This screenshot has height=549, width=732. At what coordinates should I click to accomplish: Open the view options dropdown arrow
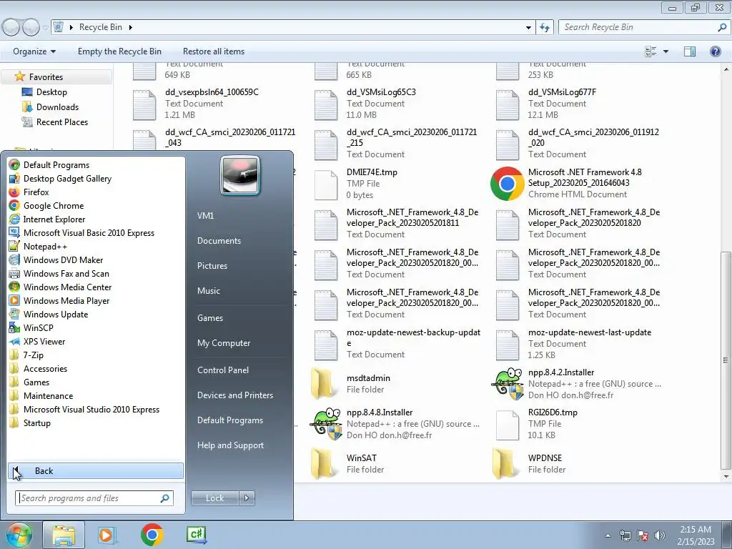click(x=666, y=51)
